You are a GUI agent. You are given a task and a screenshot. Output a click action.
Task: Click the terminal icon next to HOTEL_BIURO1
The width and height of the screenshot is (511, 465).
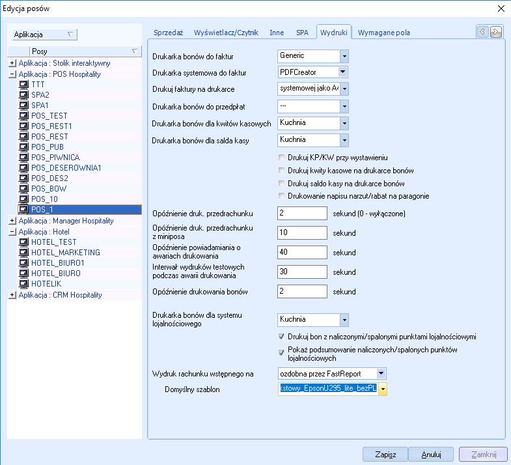click(x=23, y=264)
